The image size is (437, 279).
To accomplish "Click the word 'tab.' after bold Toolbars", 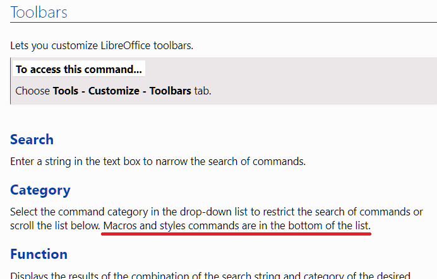I will (x=203, y=91).
